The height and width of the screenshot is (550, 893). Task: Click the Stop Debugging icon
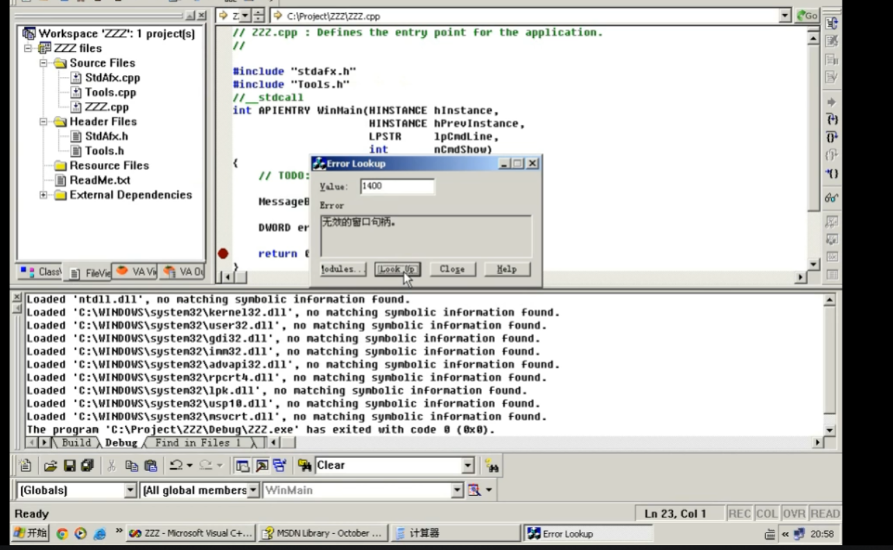pyautogui.click(x=832, y=41)
